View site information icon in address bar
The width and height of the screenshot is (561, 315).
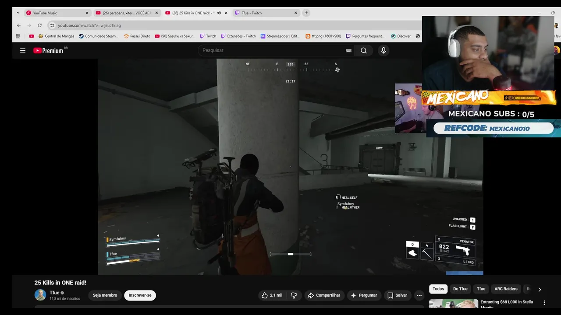(x=52, y=25)
